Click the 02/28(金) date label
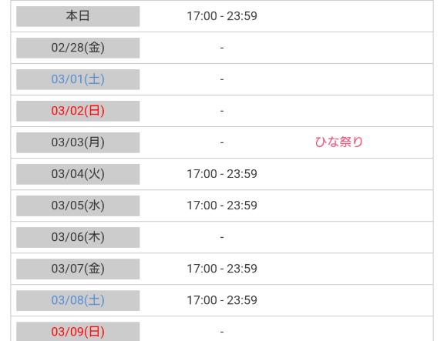 click(x=78, y=48)
